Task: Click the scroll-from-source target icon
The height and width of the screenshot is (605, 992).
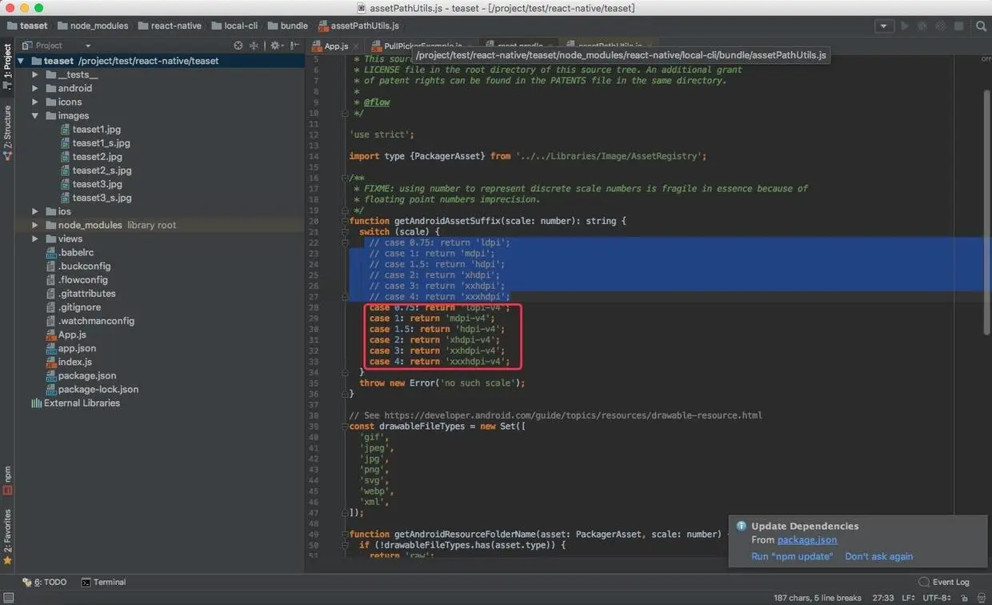Action: coord(238,46)
